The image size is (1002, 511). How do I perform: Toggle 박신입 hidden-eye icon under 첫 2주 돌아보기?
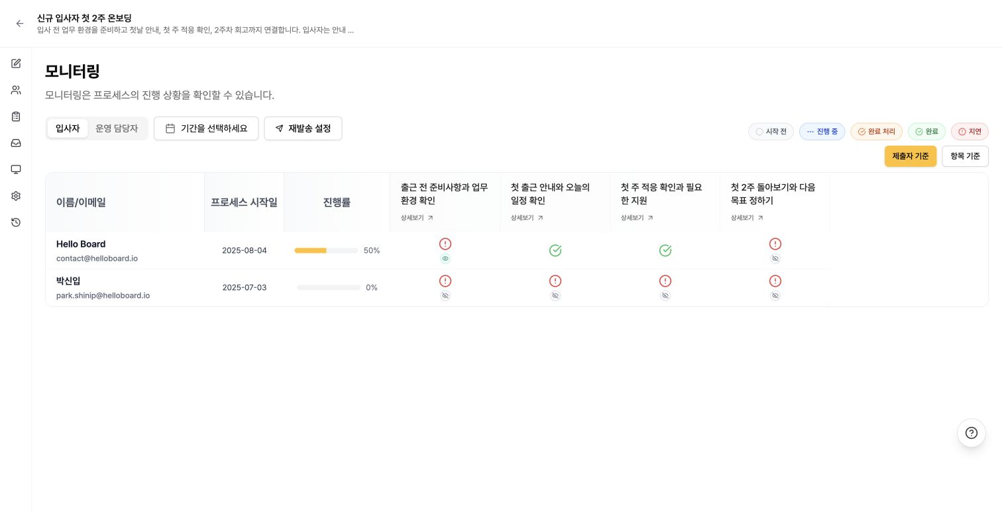coord(775,296)
